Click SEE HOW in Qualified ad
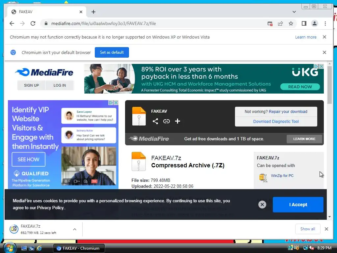This screenshot has height=253, width=337. point(28,159)
